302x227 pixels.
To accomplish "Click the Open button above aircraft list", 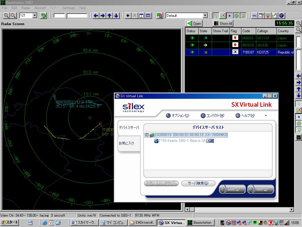I will click(x=194, y=23).
